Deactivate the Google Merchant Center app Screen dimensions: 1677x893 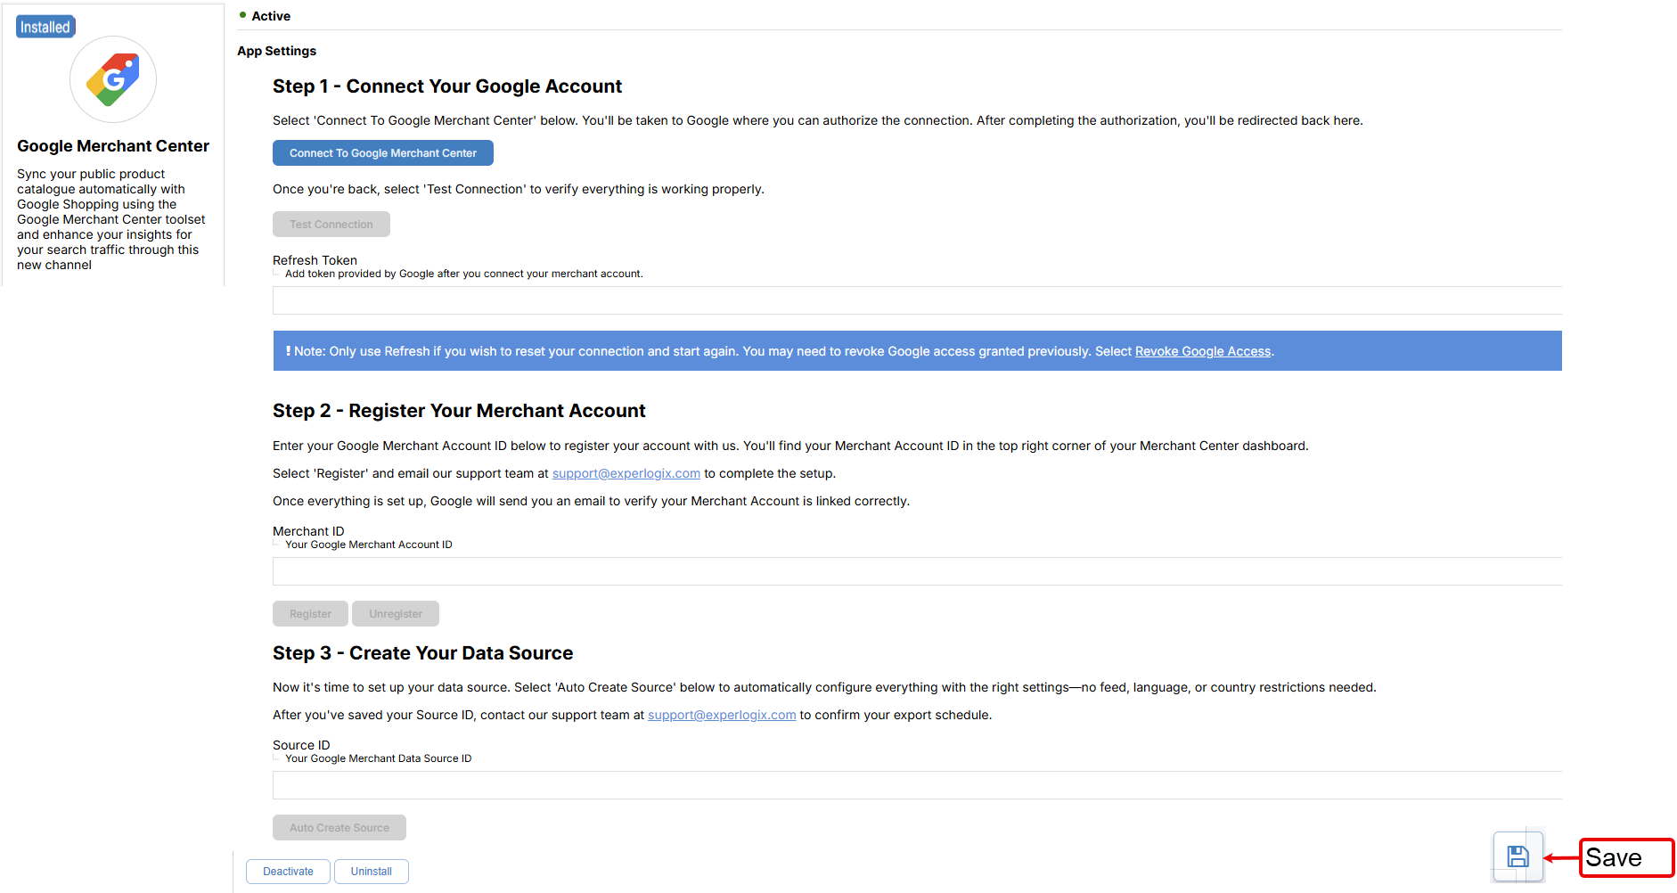pyautogui.click(x=288, y=872)
